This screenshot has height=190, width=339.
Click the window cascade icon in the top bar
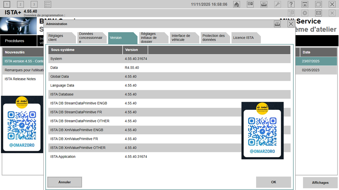click(318, 4)
